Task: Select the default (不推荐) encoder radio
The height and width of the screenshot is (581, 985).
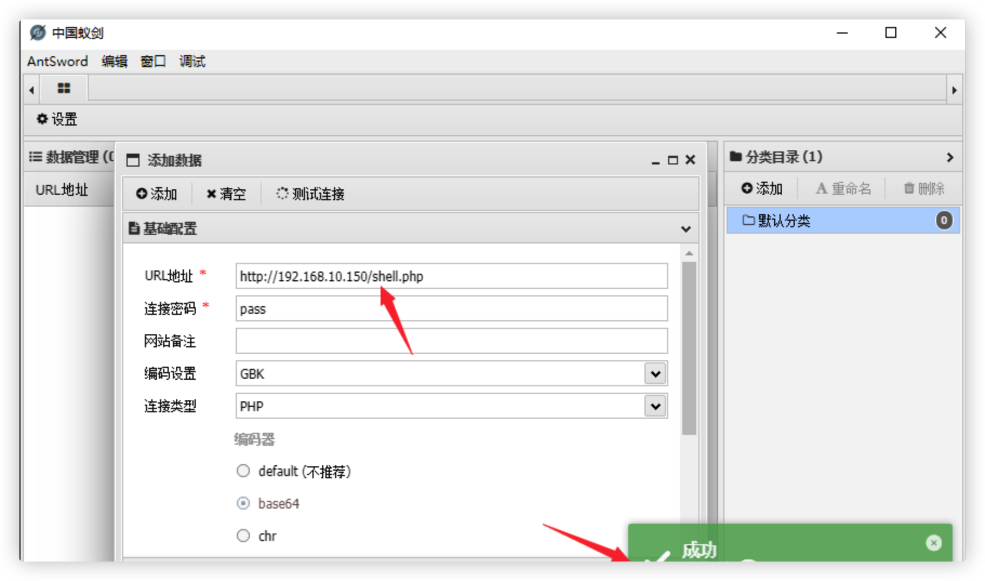Action: click(x=243, y=471)
